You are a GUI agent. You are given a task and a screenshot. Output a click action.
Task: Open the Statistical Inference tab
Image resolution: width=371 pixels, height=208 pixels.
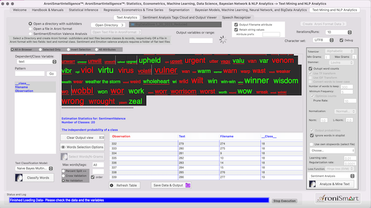point(83,10)
